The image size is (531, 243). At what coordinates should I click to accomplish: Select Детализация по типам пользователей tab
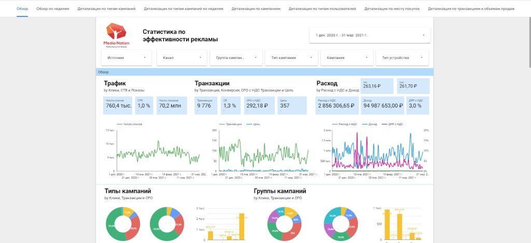322,9
